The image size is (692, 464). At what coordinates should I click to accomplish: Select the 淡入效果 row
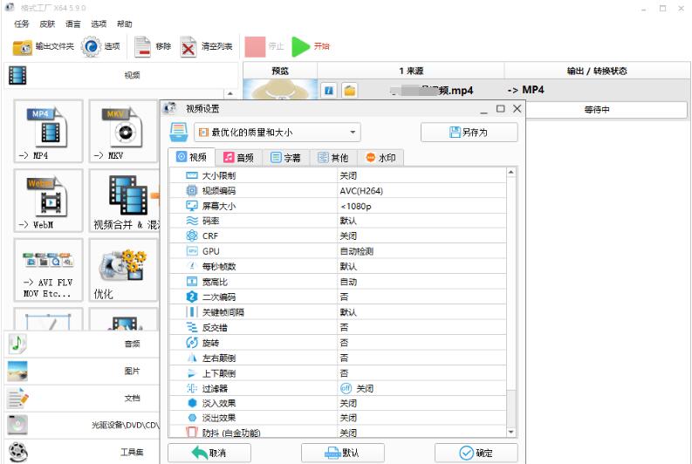click(338, 404)
